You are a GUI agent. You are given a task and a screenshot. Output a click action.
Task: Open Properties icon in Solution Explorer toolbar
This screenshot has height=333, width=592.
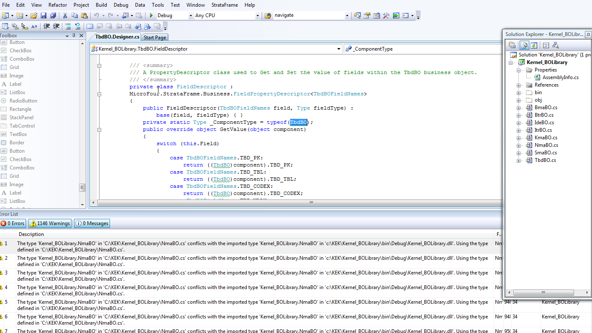pyautogui.click(x=512, y=45)
